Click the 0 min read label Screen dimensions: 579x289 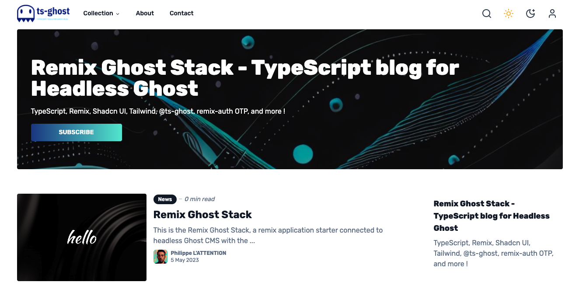199,199
